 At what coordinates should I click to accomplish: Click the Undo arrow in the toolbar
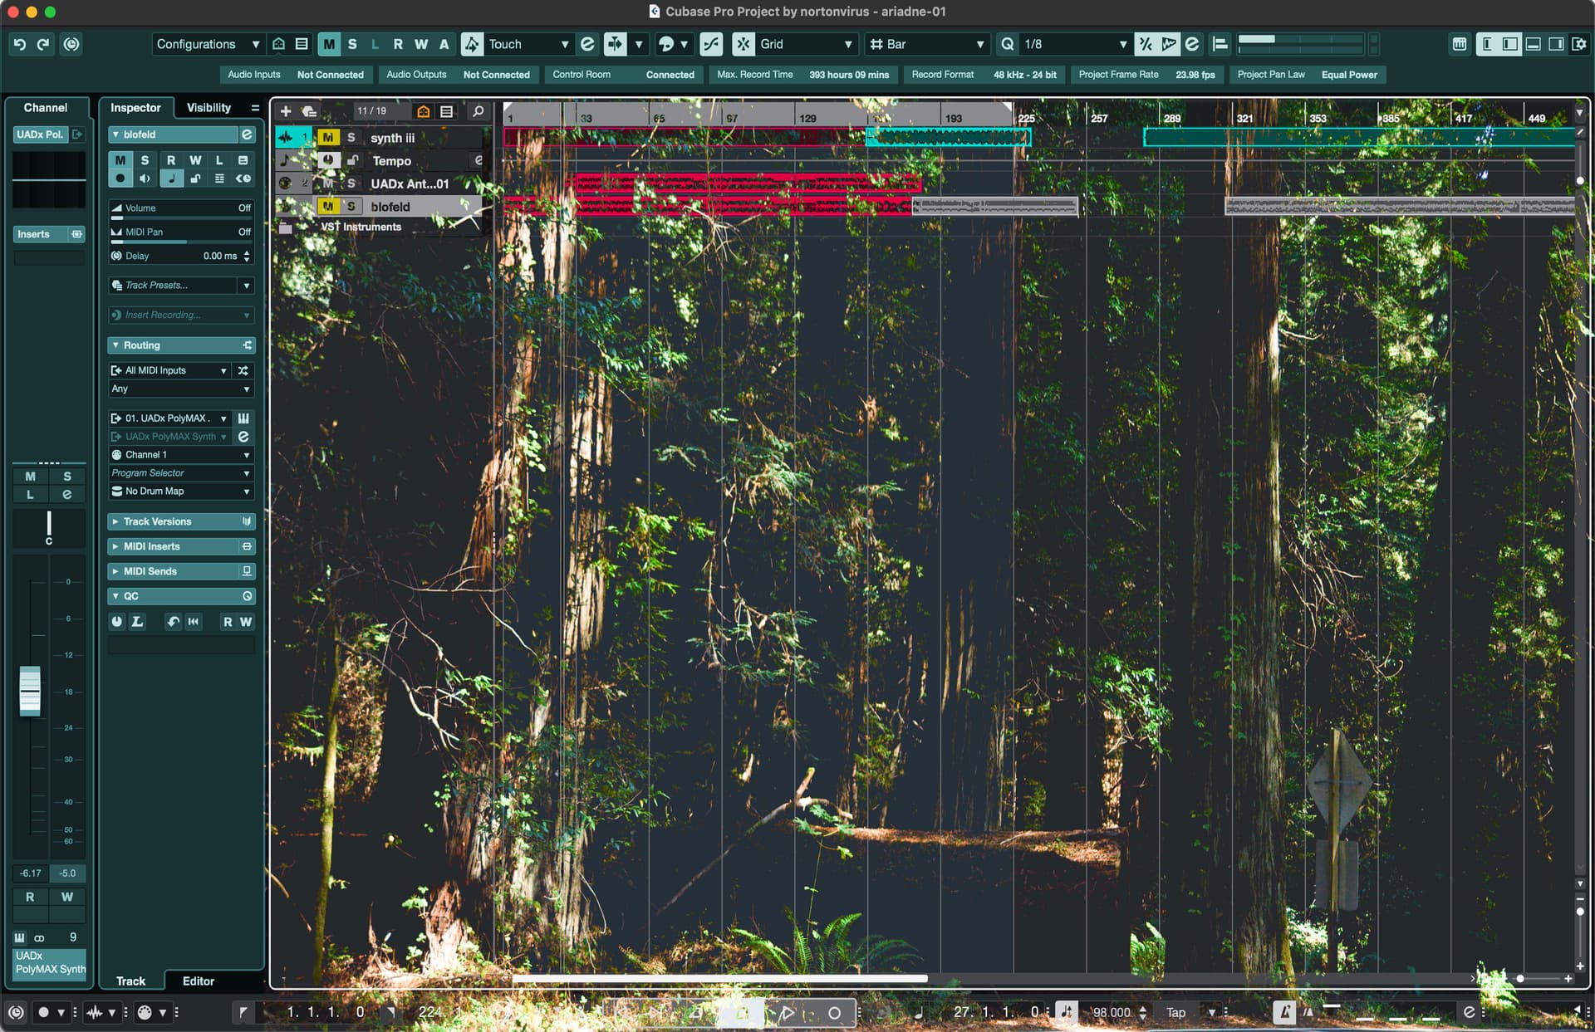coord(20,44)
